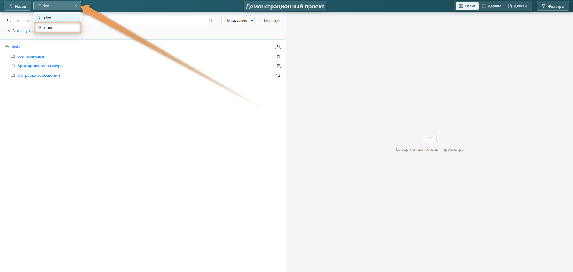Click the Отправка сообщений folder icon

13,76
